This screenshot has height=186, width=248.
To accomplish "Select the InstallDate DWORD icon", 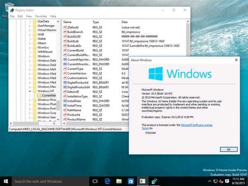I will point(65,101).
